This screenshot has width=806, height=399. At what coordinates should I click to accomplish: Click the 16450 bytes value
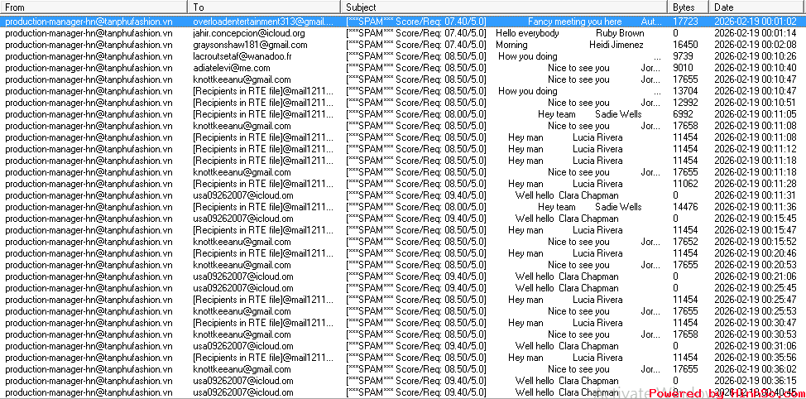pos(685,45)
